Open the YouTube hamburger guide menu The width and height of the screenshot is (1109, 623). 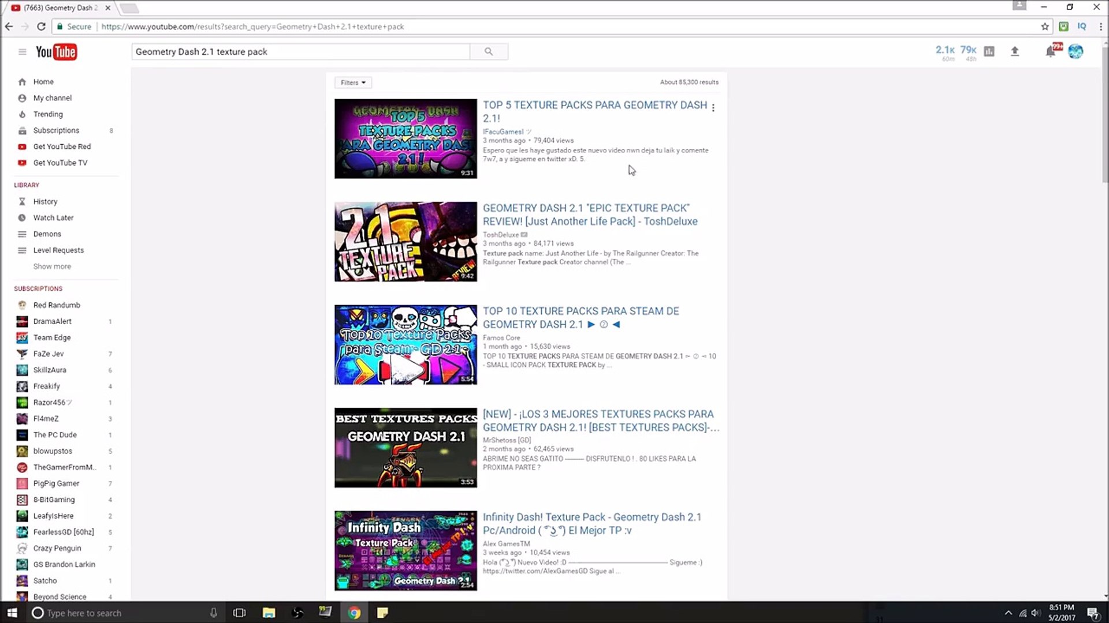(x=22, y=52)
